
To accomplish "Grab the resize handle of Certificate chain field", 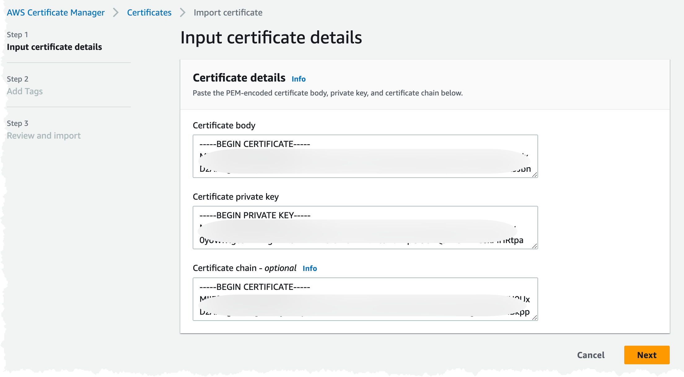I will pos(535,317).
